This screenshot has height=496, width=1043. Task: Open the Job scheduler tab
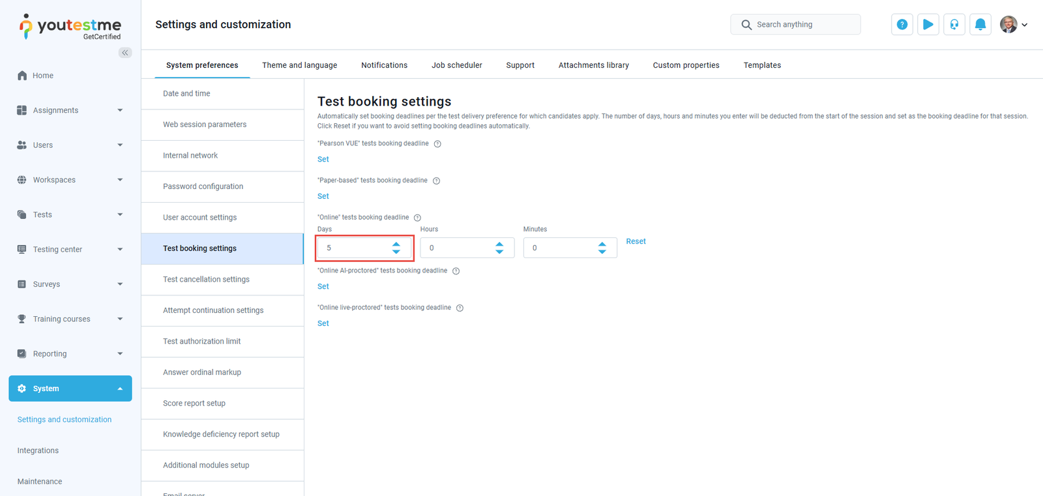pos(456,65)
